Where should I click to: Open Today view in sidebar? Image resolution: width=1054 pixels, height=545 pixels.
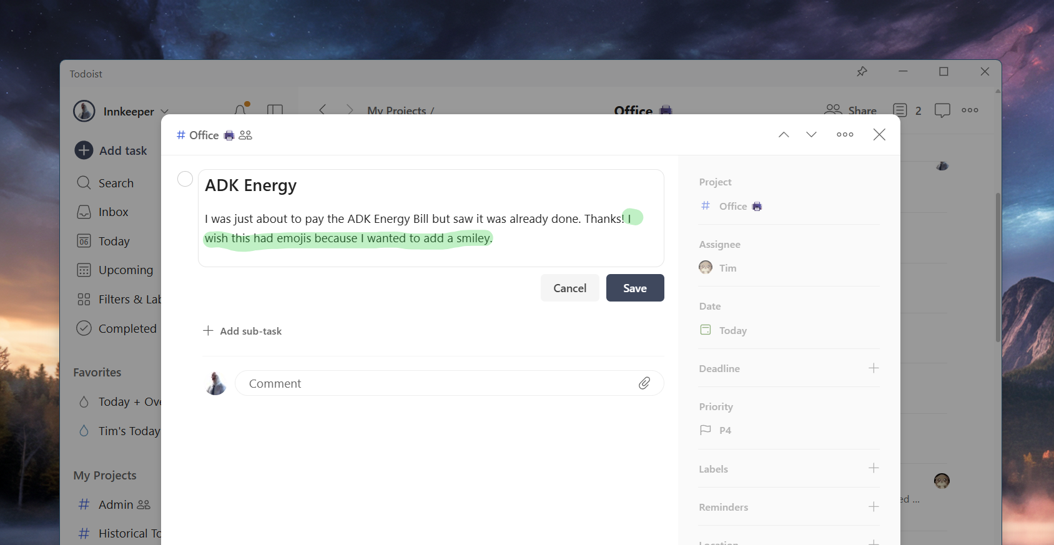pos(103,241)
